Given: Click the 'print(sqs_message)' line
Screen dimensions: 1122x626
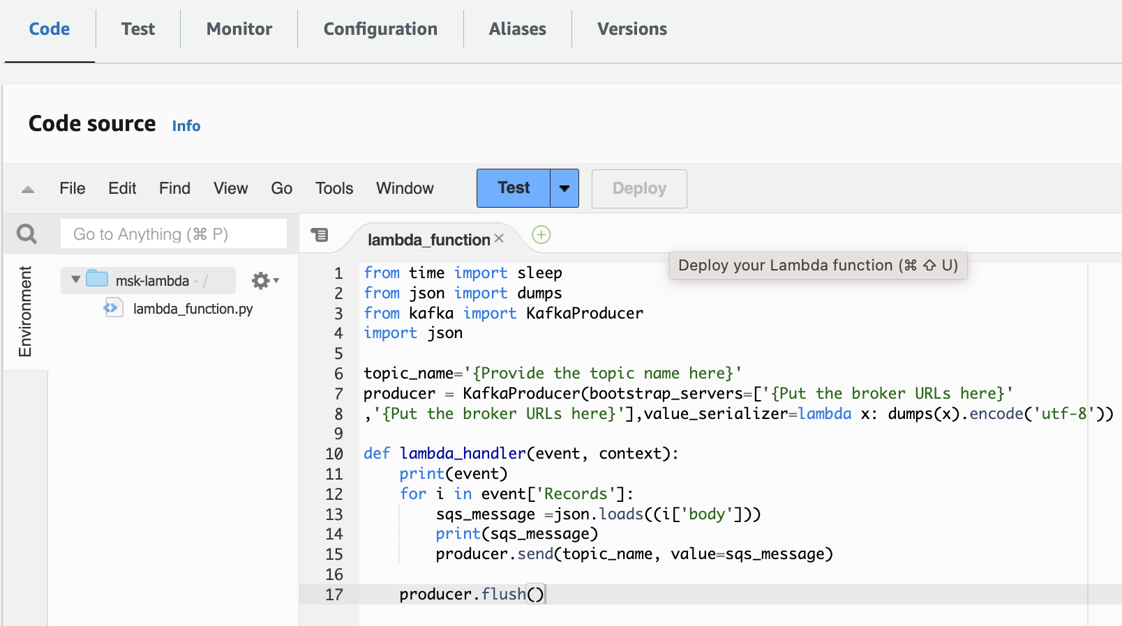Looking at the screenshot, I should 517,534.
